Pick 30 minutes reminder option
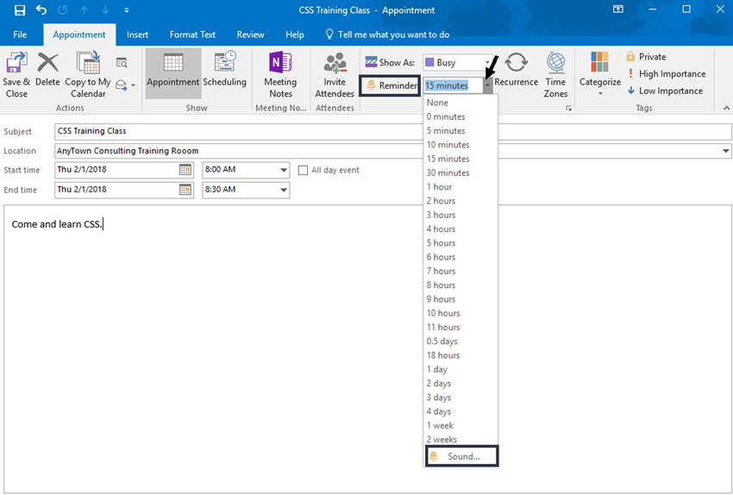Image resolution: width=733 pixels, height=495 pixels. [x=460, y=172]
